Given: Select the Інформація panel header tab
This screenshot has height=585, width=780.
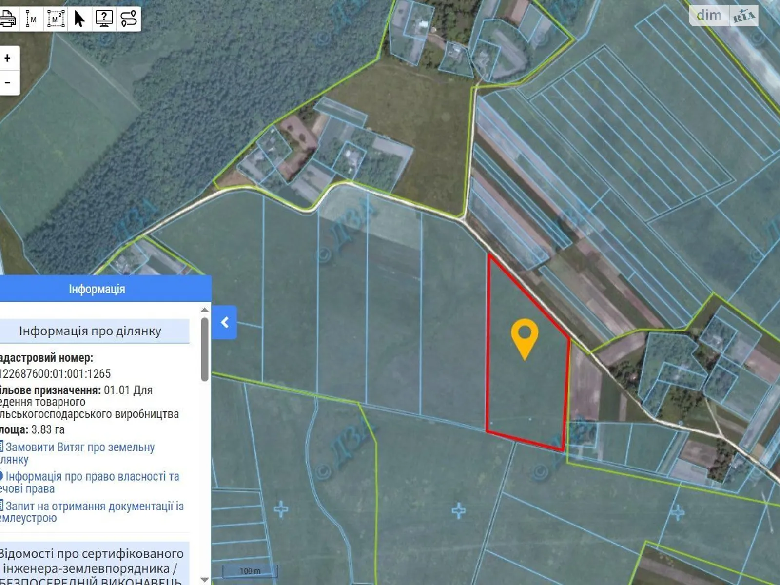Looking at the screenshot, I should coord(97,289).
